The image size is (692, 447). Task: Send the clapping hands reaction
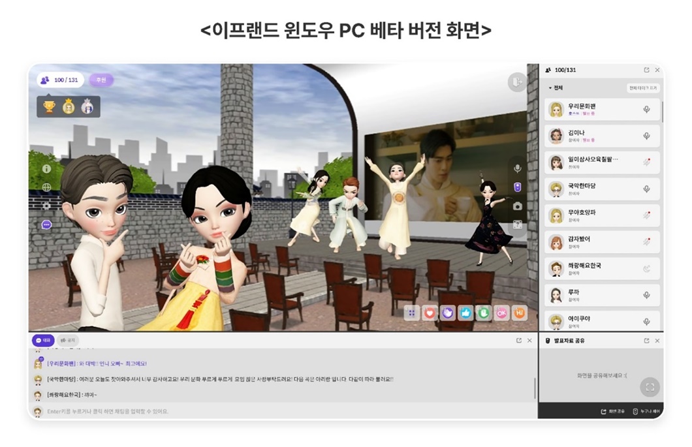pyautogui.click(x=448, y=312)
